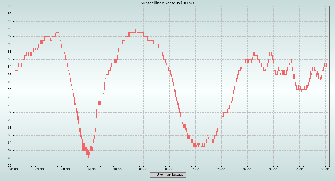Click the lowest dip of the curve at 60%
The width and height of the screenshot is (335, 181).
(x=88, y=158)
